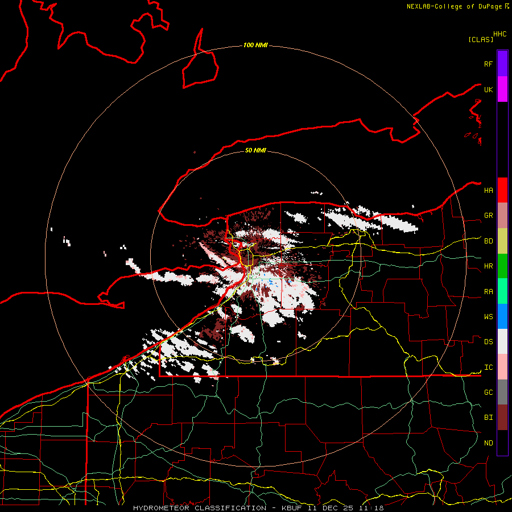Screen dimensions: 512x512
Task: Click the Hydrometeor Classification KBUF caption
Action: click(x=258, y=508)
